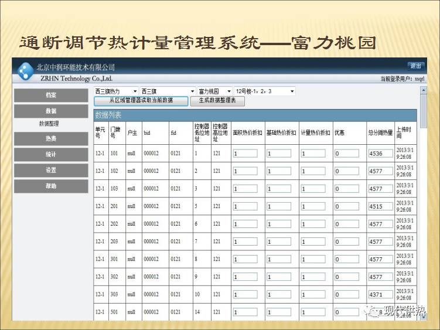Expand the 西三旗热力 dropdown

(x=116, y=91)
